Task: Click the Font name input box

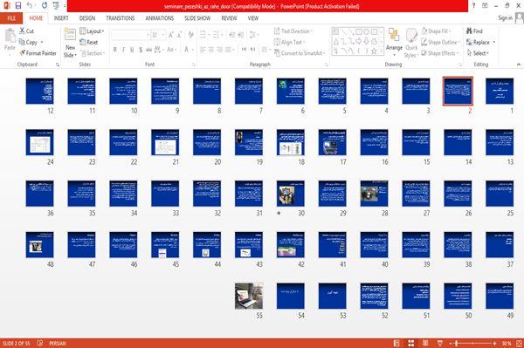Action: coord(131,35)
